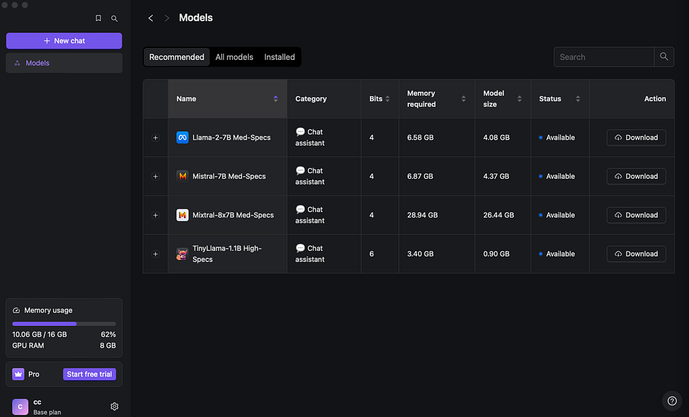Click the 4.37 GB model size value
689x417 pixels.
point(496,177)
